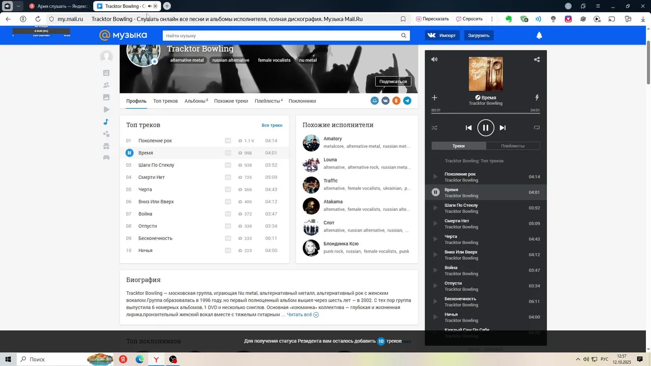
Task: Open the sidebar photos icon
Action: 106,98
